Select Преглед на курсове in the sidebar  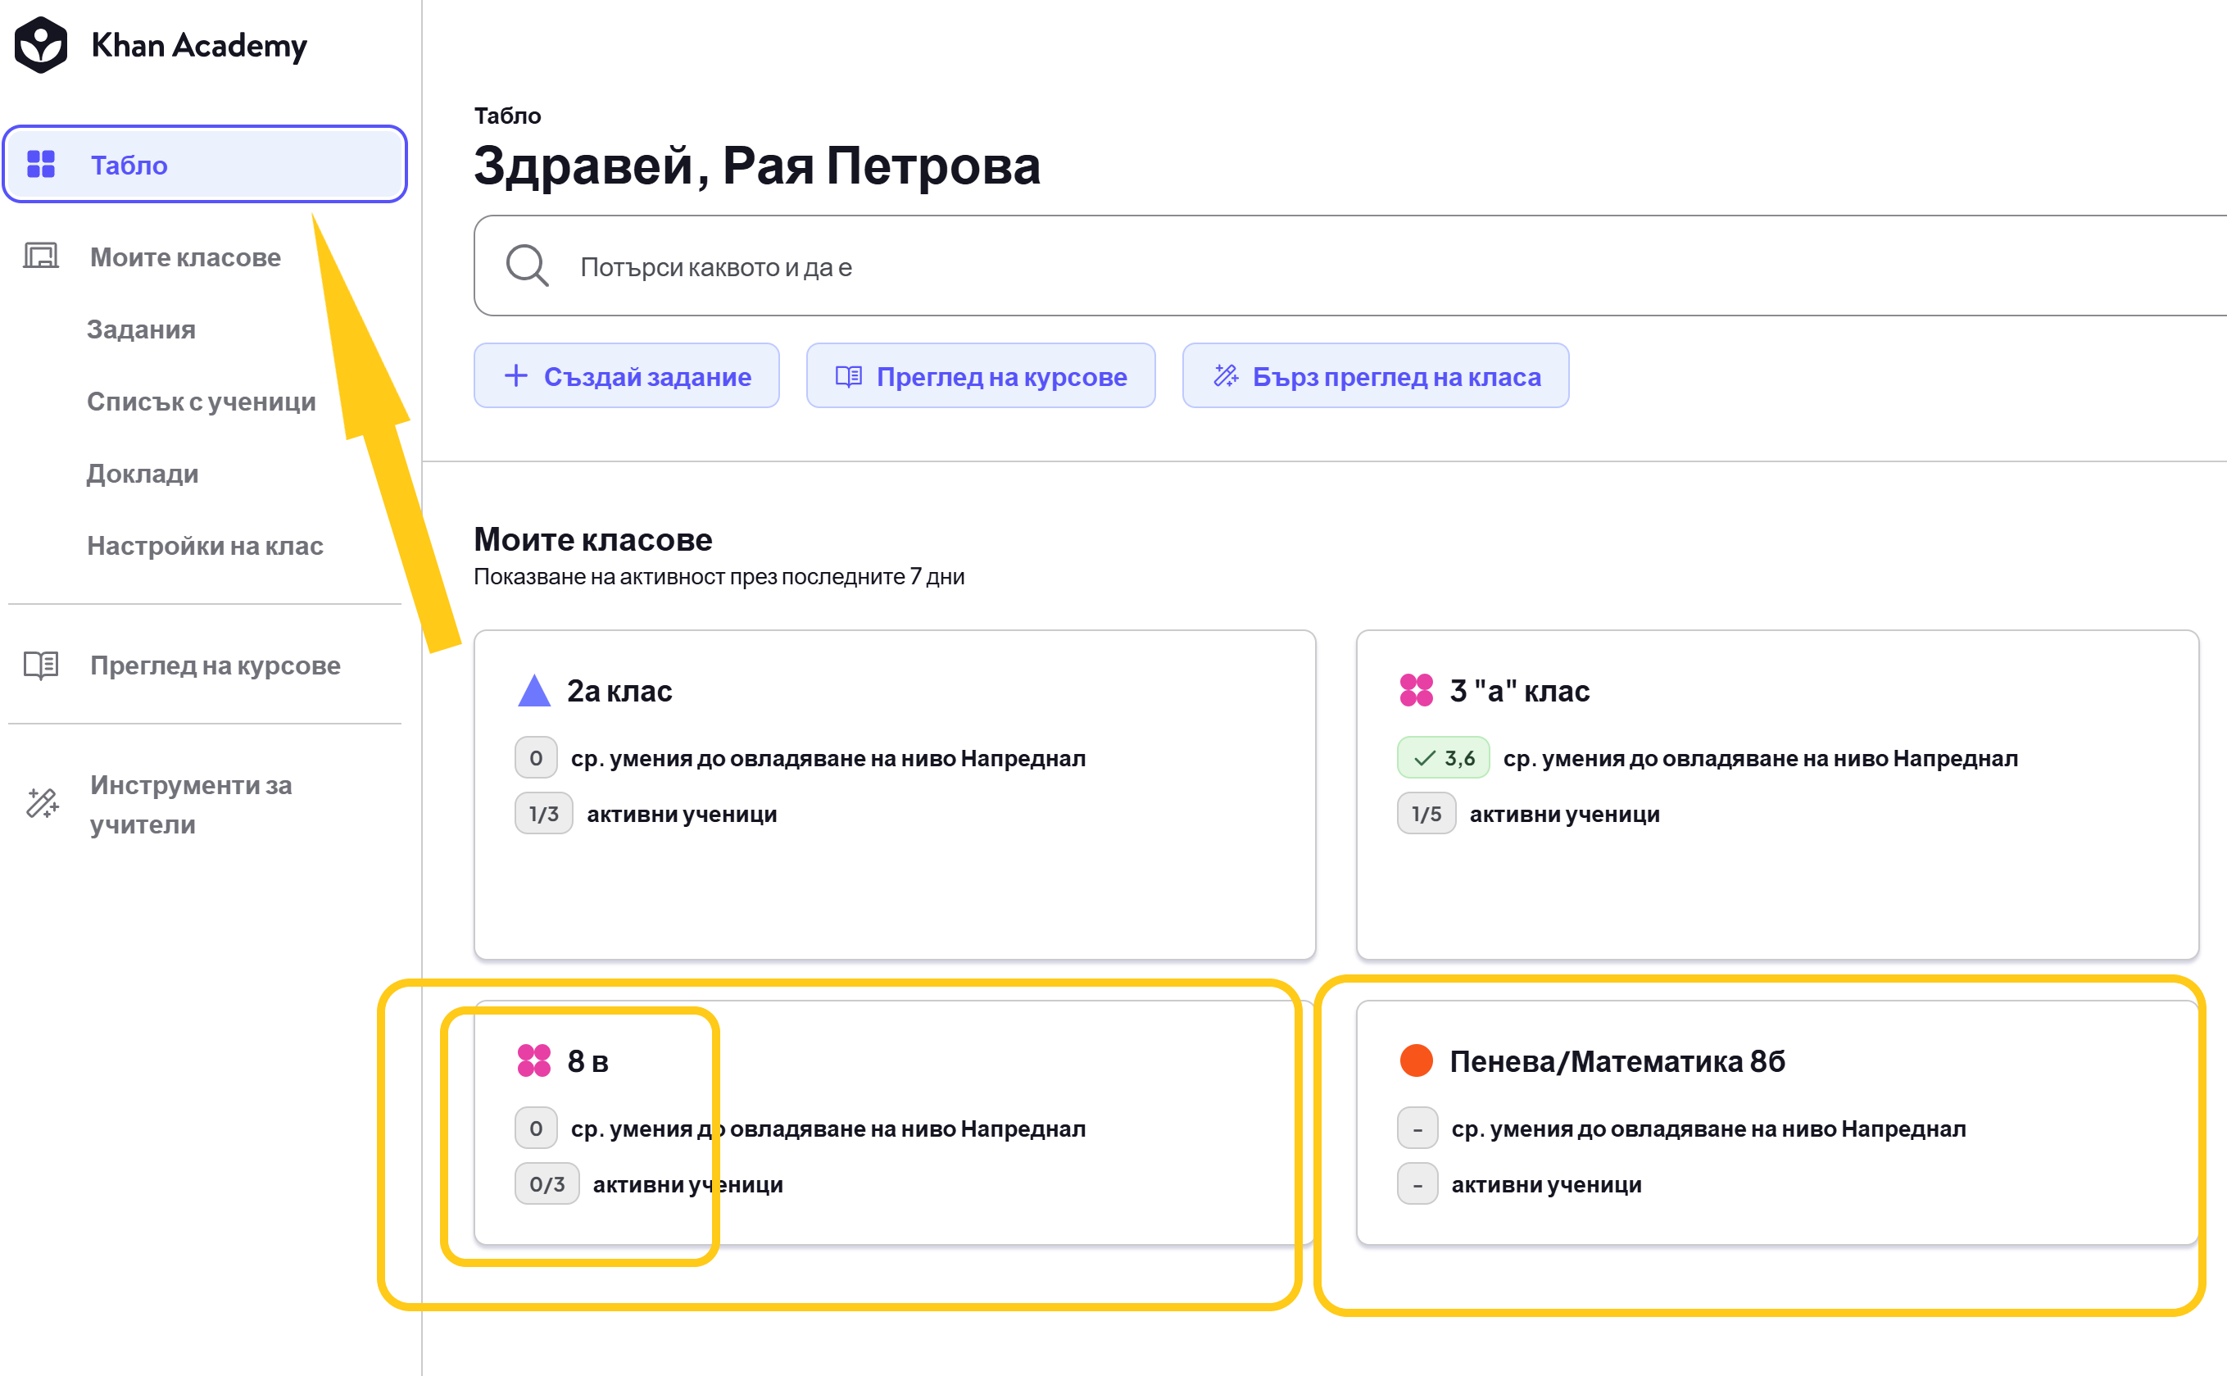[215, 665]
